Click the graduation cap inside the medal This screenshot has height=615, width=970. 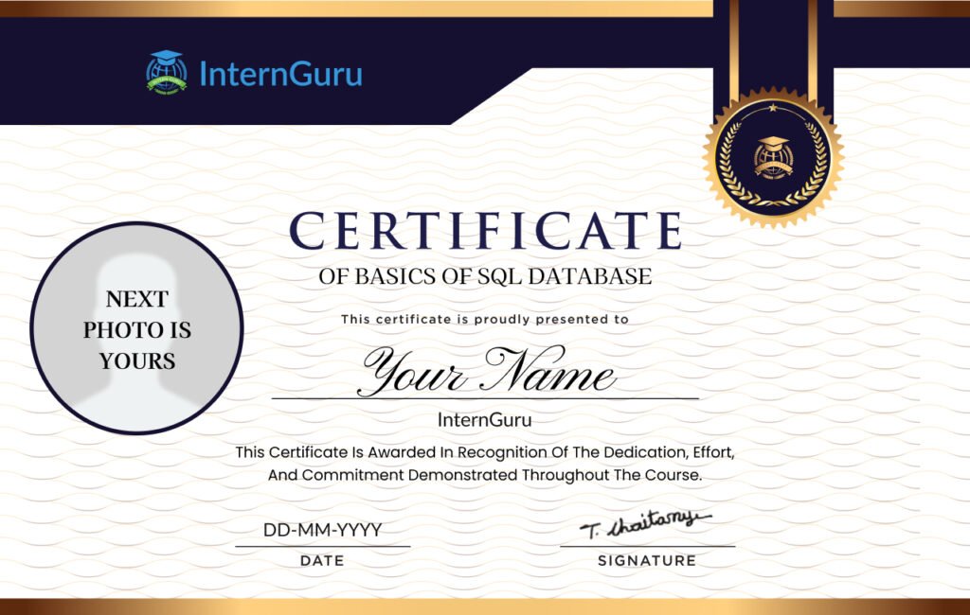pos(775,144)
